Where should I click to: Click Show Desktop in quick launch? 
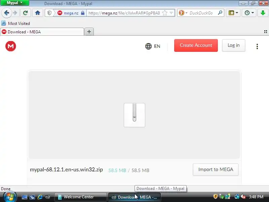pos(24,197)
